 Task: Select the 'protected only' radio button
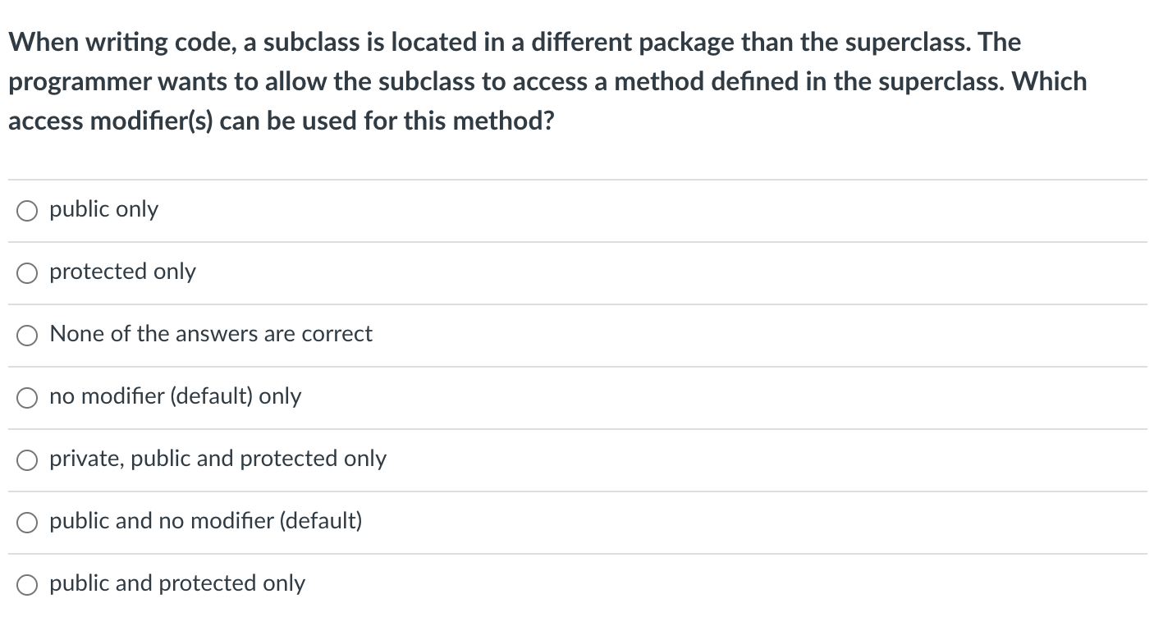tap(26, 273)
